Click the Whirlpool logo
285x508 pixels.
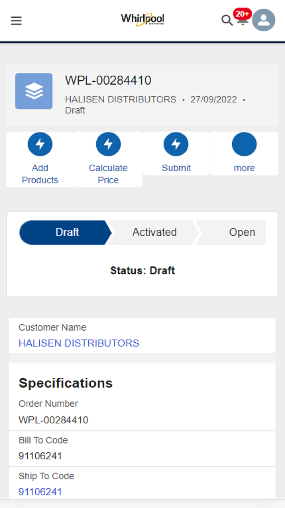(142, 19)
